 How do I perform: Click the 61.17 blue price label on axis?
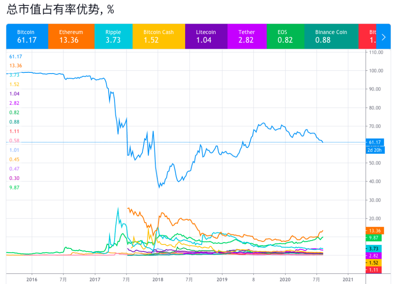(x=375, y=142)
